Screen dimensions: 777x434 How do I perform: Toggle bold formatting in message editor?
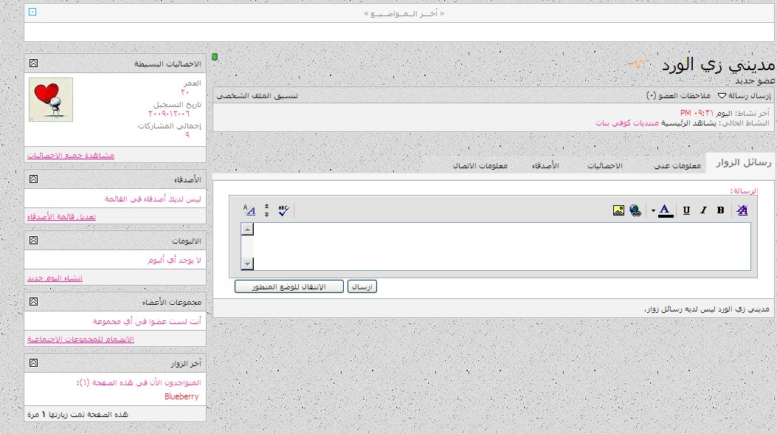click(721, 210)
